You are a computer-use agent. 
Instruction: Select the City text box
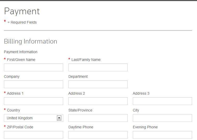pyautogui.click(x=162, y=118)
